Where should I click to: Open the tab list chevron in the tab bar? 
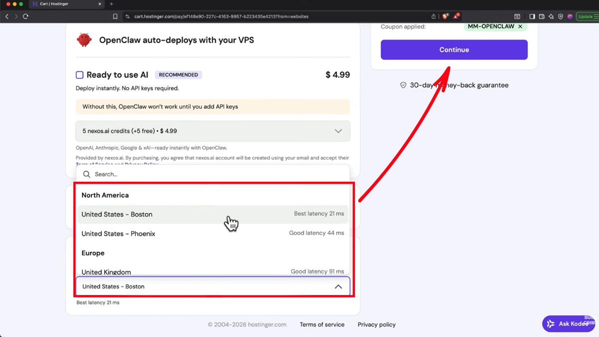click(593, 4)
